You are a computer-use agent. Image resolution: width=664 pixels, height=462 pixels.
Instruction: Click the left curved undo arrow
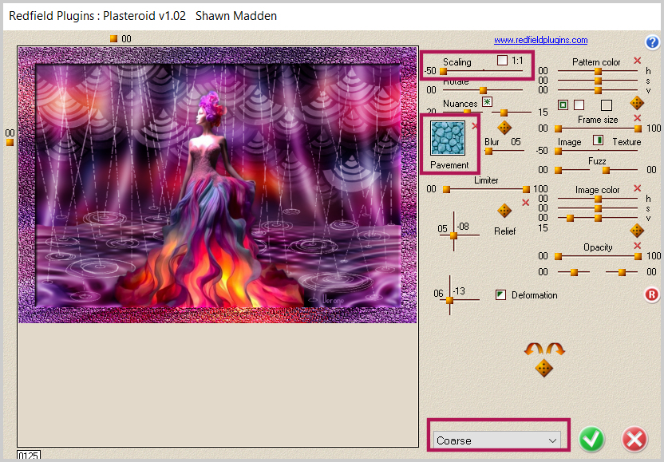pos(534,349)
